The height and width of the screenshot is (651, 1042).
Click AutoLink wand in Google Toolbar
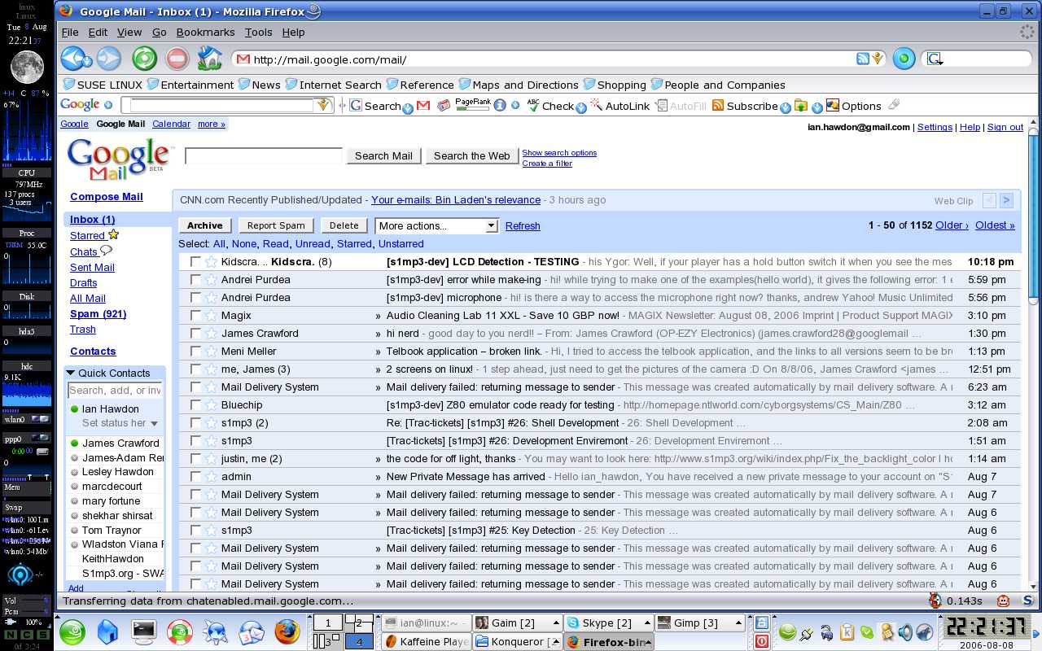596,105
